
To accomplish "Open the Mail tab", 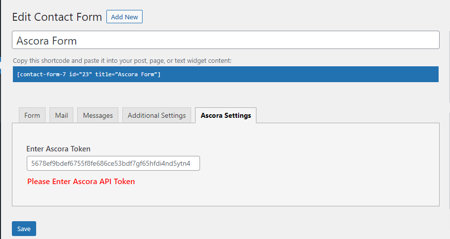I will pos(61,115).
